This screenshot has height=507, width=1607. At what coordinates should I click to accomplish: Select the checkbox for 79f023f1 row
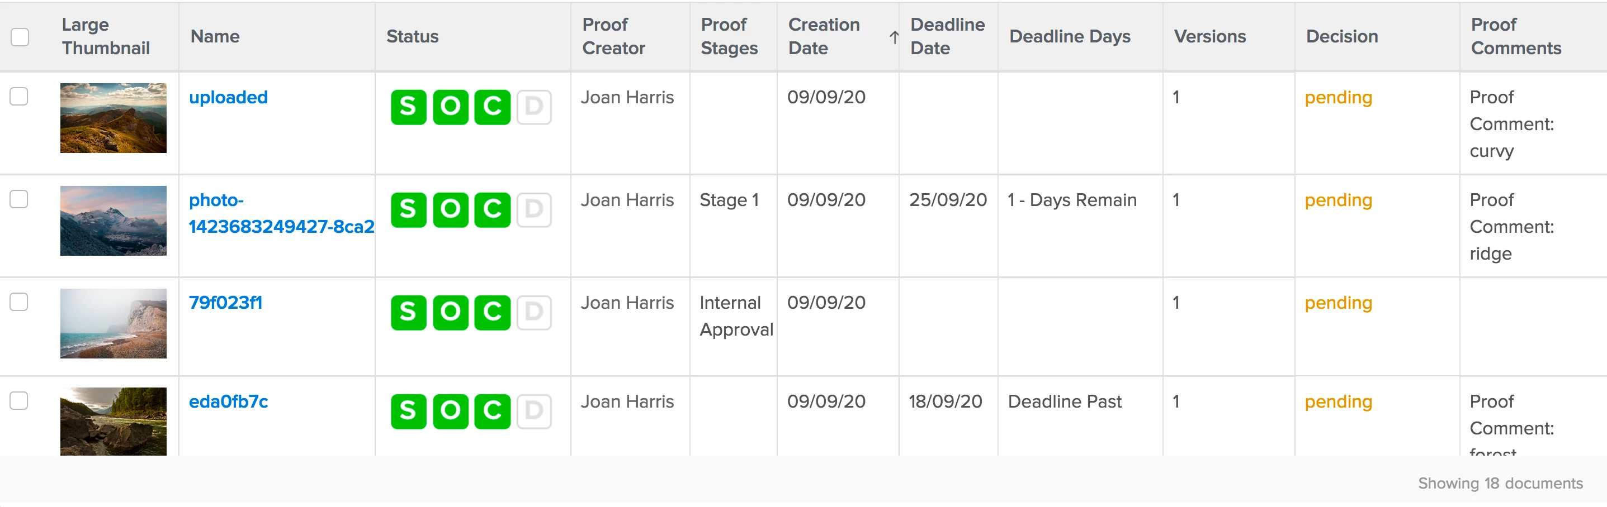[18, 302]
